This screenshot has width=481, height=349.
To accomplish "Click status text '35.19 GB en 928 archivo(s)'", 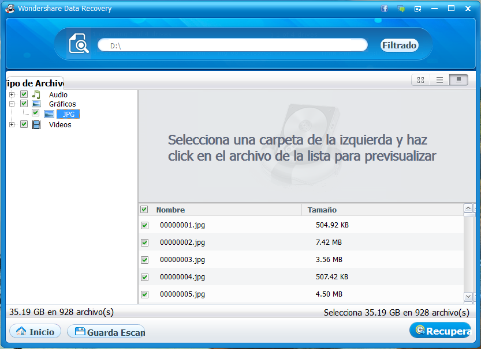I will click(x=61, y=312).
